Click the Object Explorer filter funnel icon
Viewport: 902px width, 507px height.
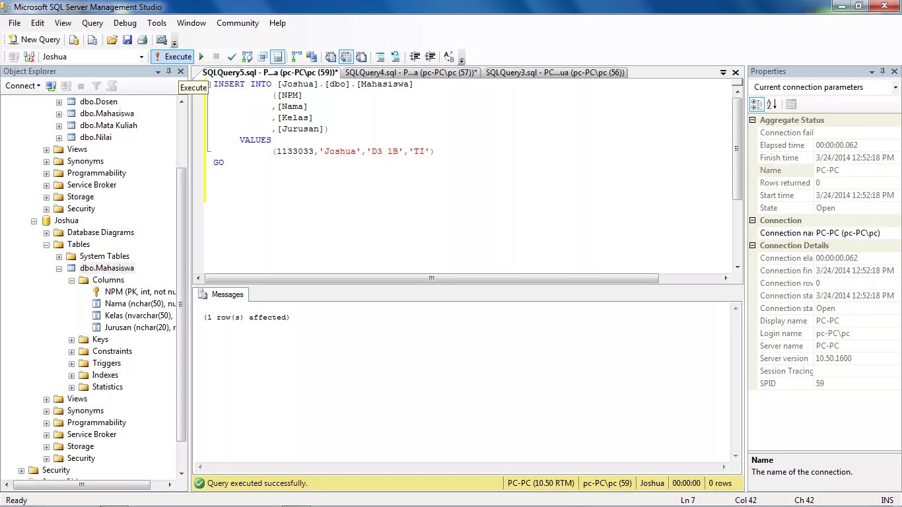point(96,86)
